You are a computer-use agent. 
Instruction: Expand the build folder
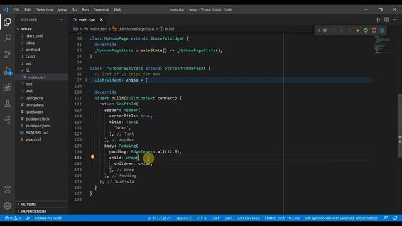click(30, 56)
